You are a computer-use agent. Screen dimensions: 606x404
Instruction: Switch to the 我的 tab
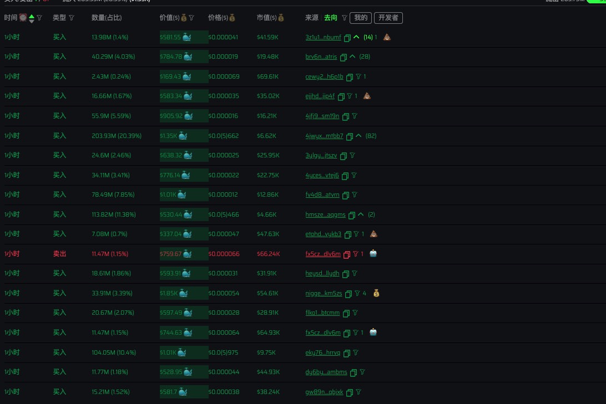click(360, 18)
